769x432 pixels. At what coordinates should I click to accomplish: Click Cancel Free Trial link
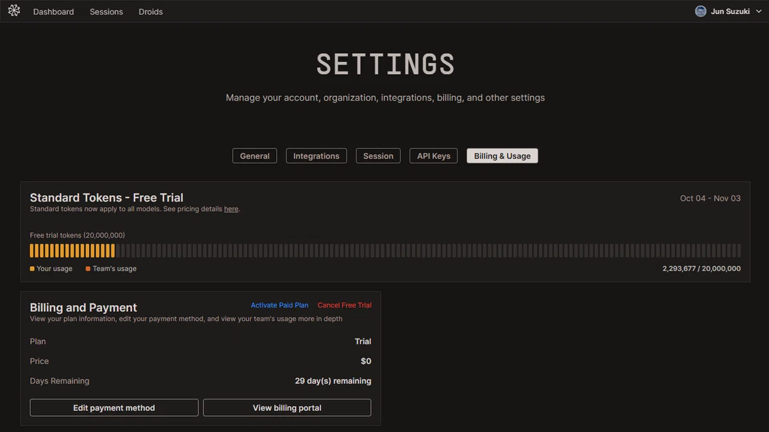point(345,305)
